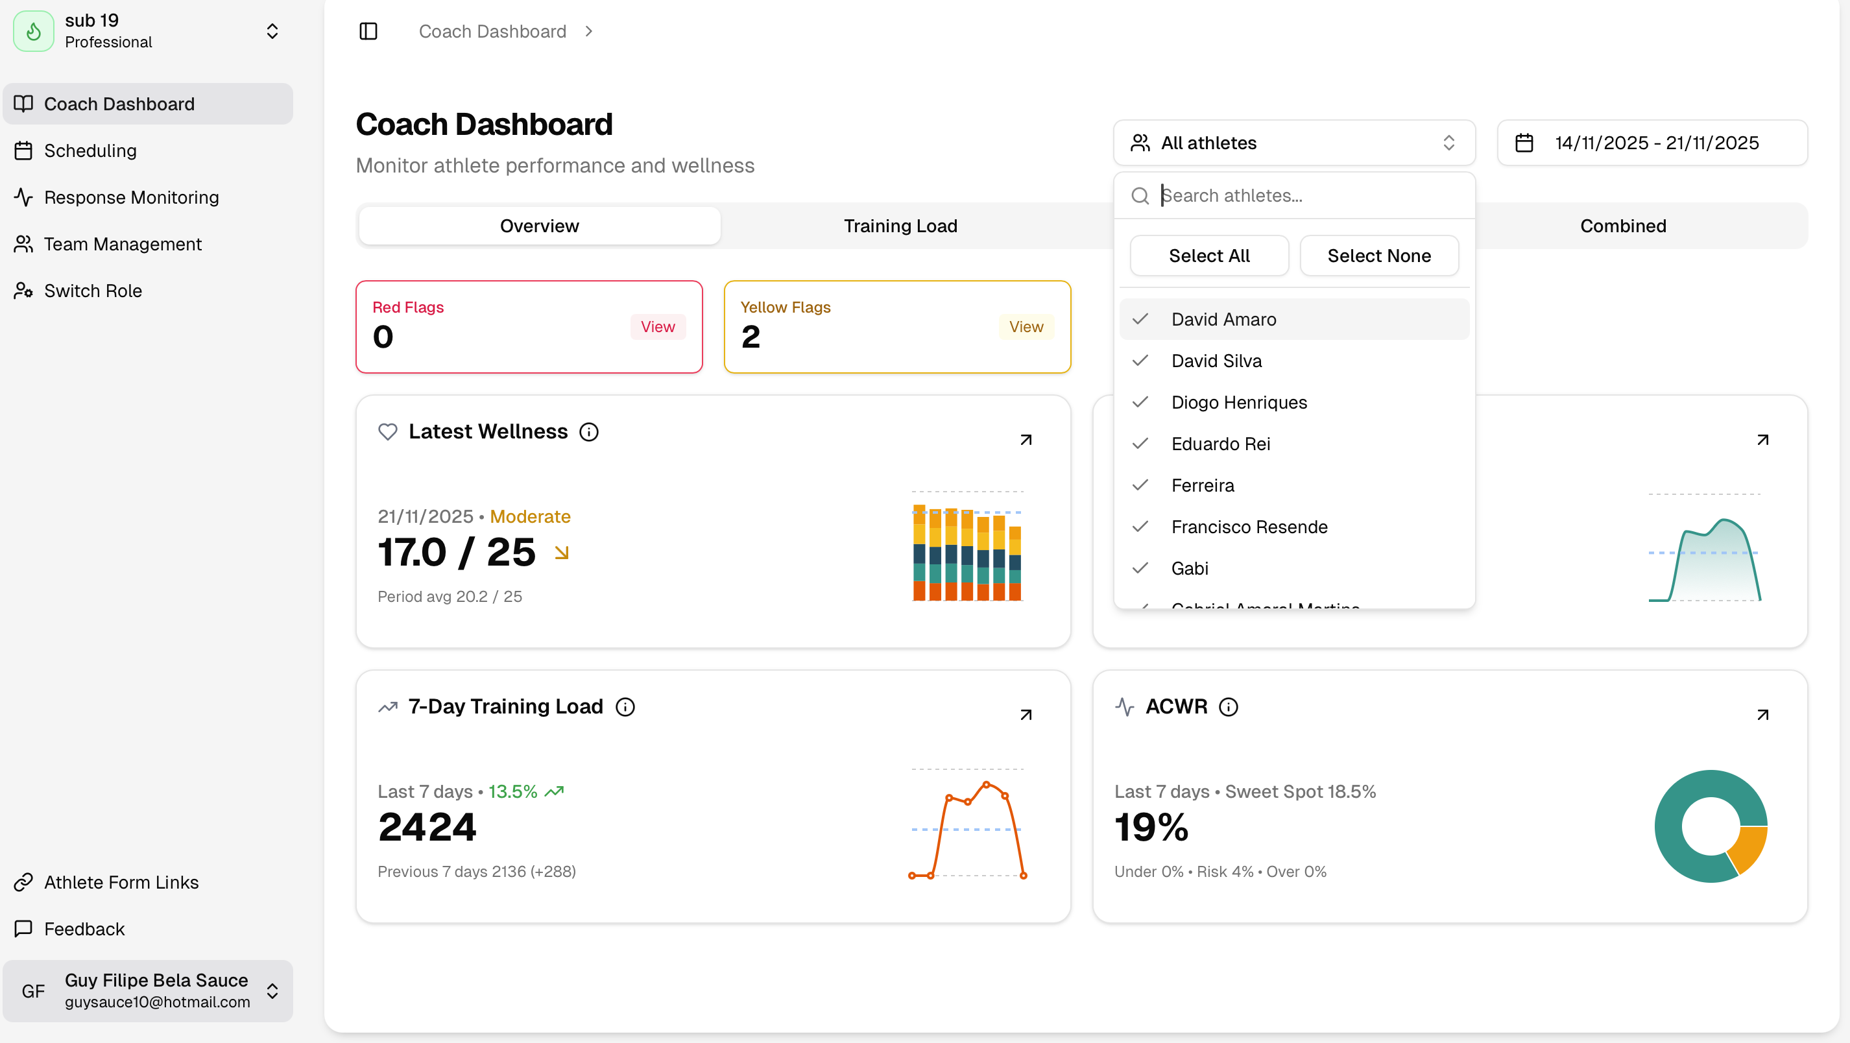The width and height of the screenshot is (1850, 1043).
Task: Open the Latest Wellness expand arrow
Action: point(1026,440)
